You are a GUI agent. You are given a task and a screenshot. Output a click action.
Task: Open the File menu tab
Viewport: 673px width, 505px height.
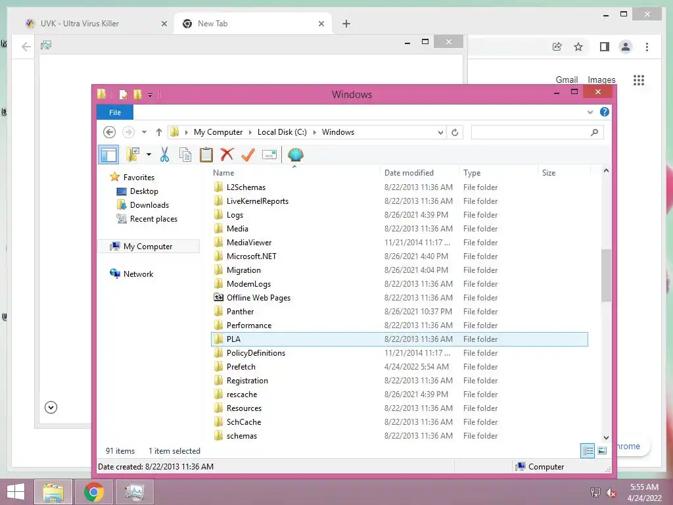114,112
